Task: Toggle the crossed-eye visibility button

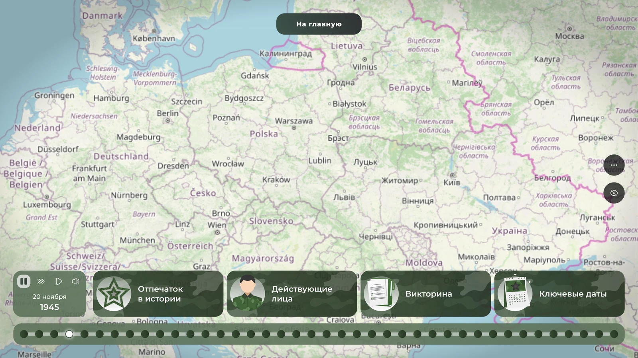Action: click(614, 193)
